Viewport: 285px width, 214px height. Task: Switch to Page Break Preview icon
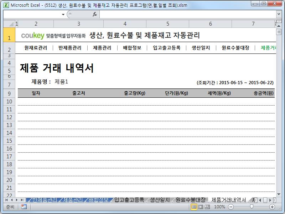[x=207, y=207]
